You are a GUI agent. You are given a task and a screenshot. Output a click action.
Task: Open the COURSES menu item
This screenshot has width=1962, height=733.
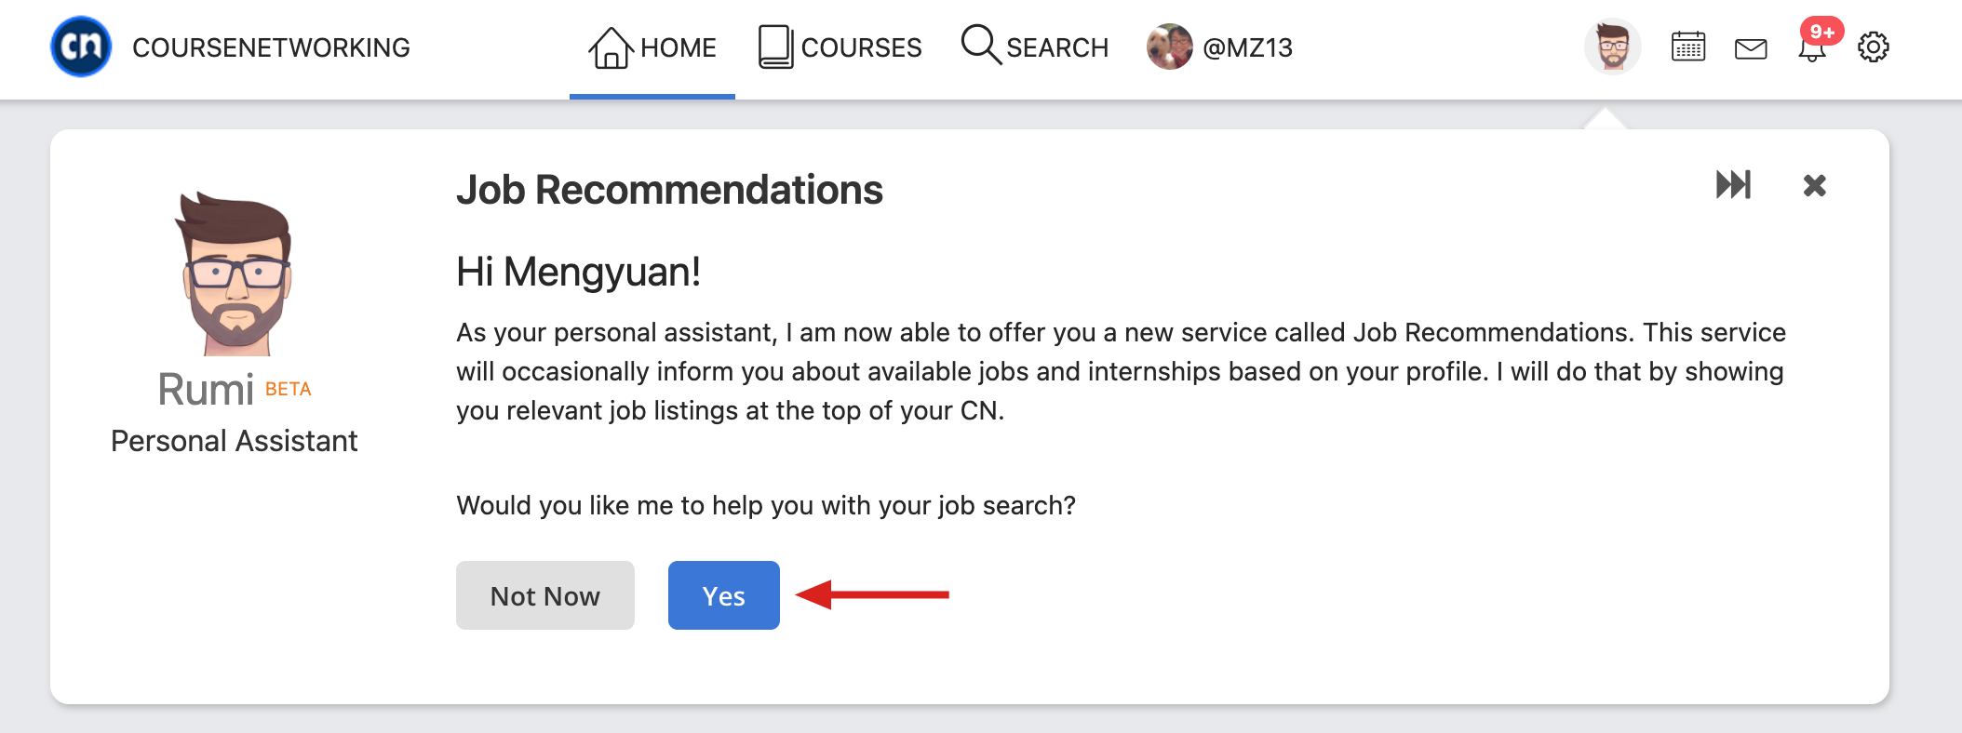[x=840, y=47]
